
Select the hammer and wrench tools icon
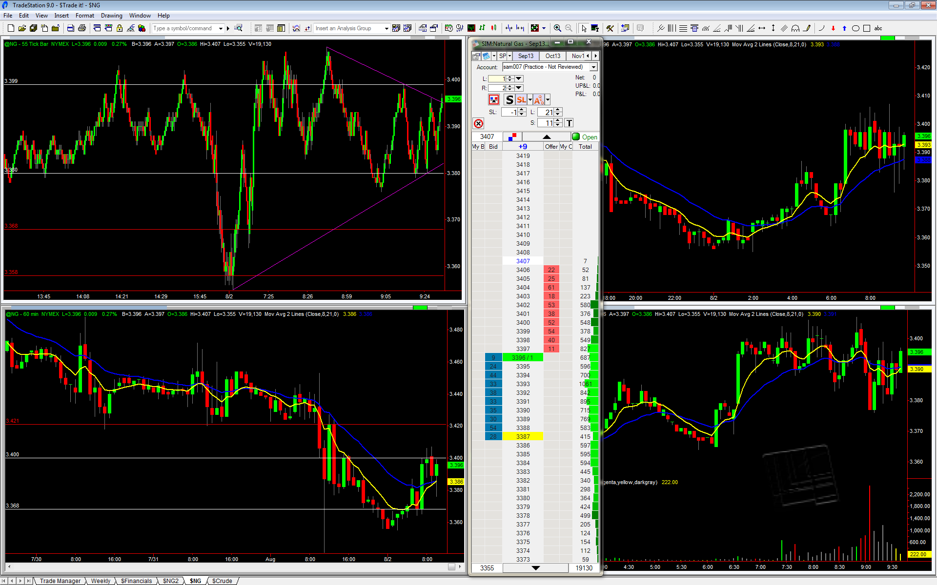pos(610,28)
